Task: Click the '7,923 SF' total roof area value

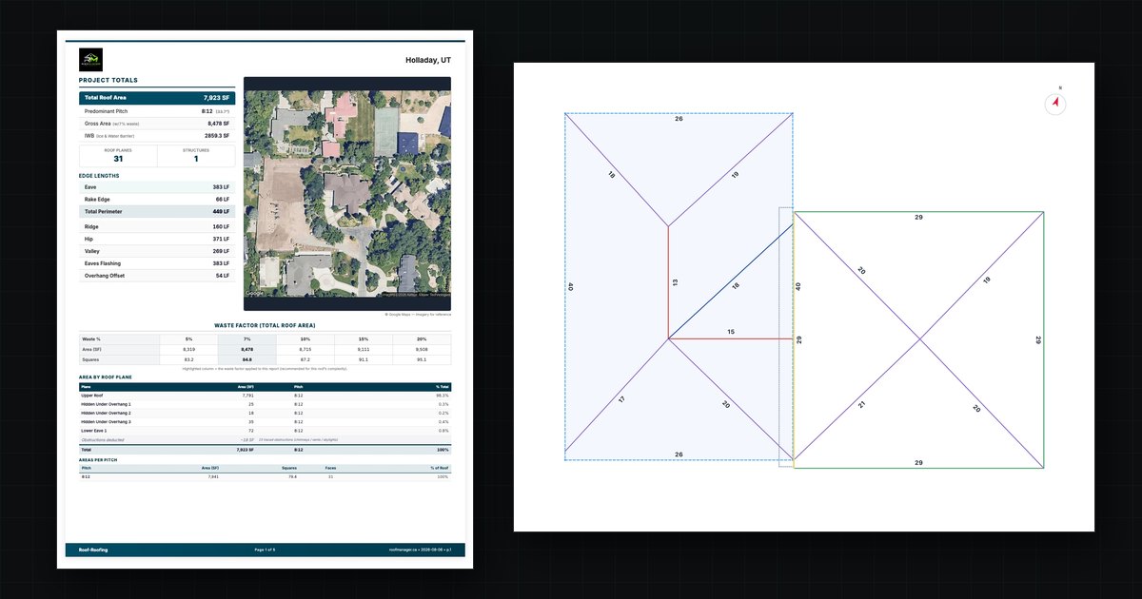Action: tap(216, 98)
